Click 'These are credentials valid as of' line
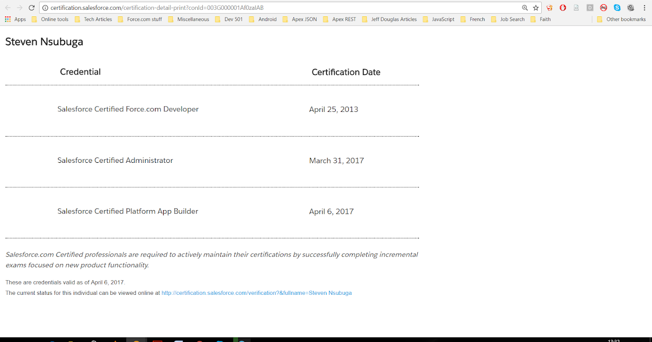 65,282
